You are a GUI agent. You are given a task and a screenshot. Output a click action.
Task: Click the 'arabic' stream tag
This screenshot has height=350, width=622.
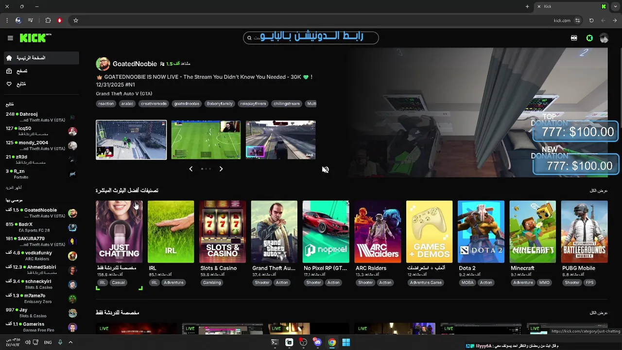(x=127, y=104)
